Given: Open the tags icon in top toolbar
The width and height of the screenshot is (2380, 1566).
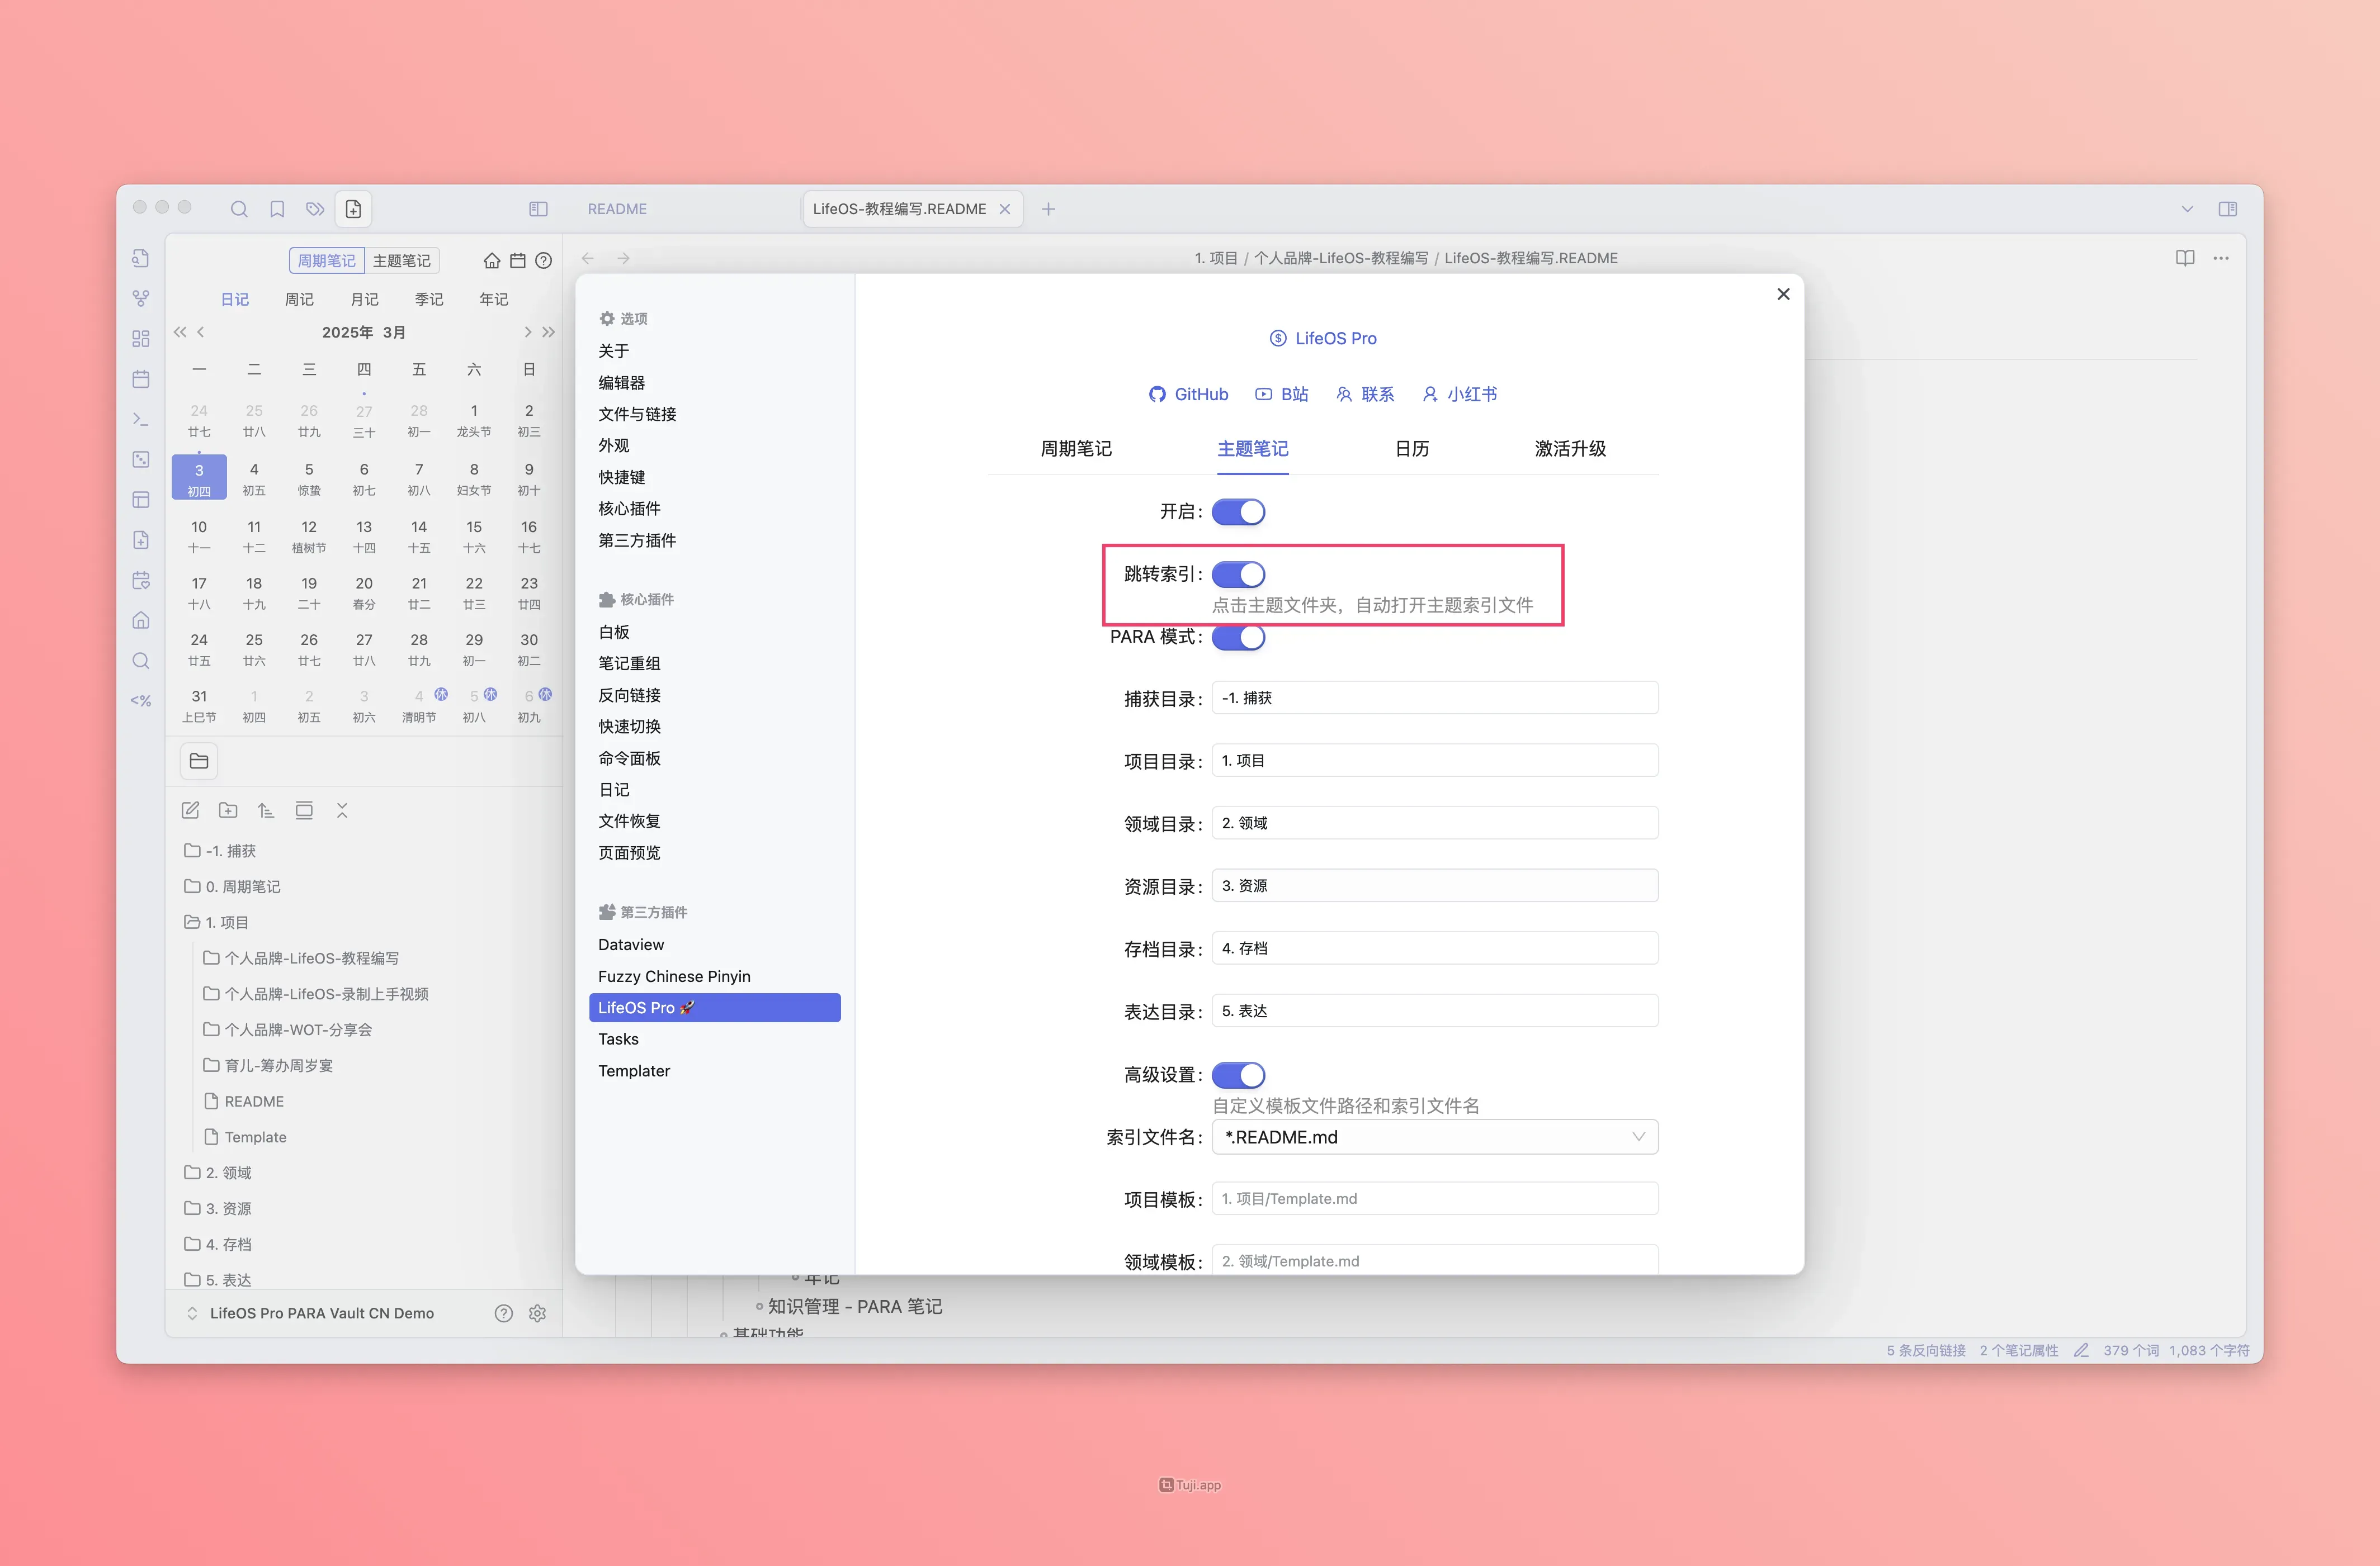Looking at the screenshot, I should click(315, 209).
